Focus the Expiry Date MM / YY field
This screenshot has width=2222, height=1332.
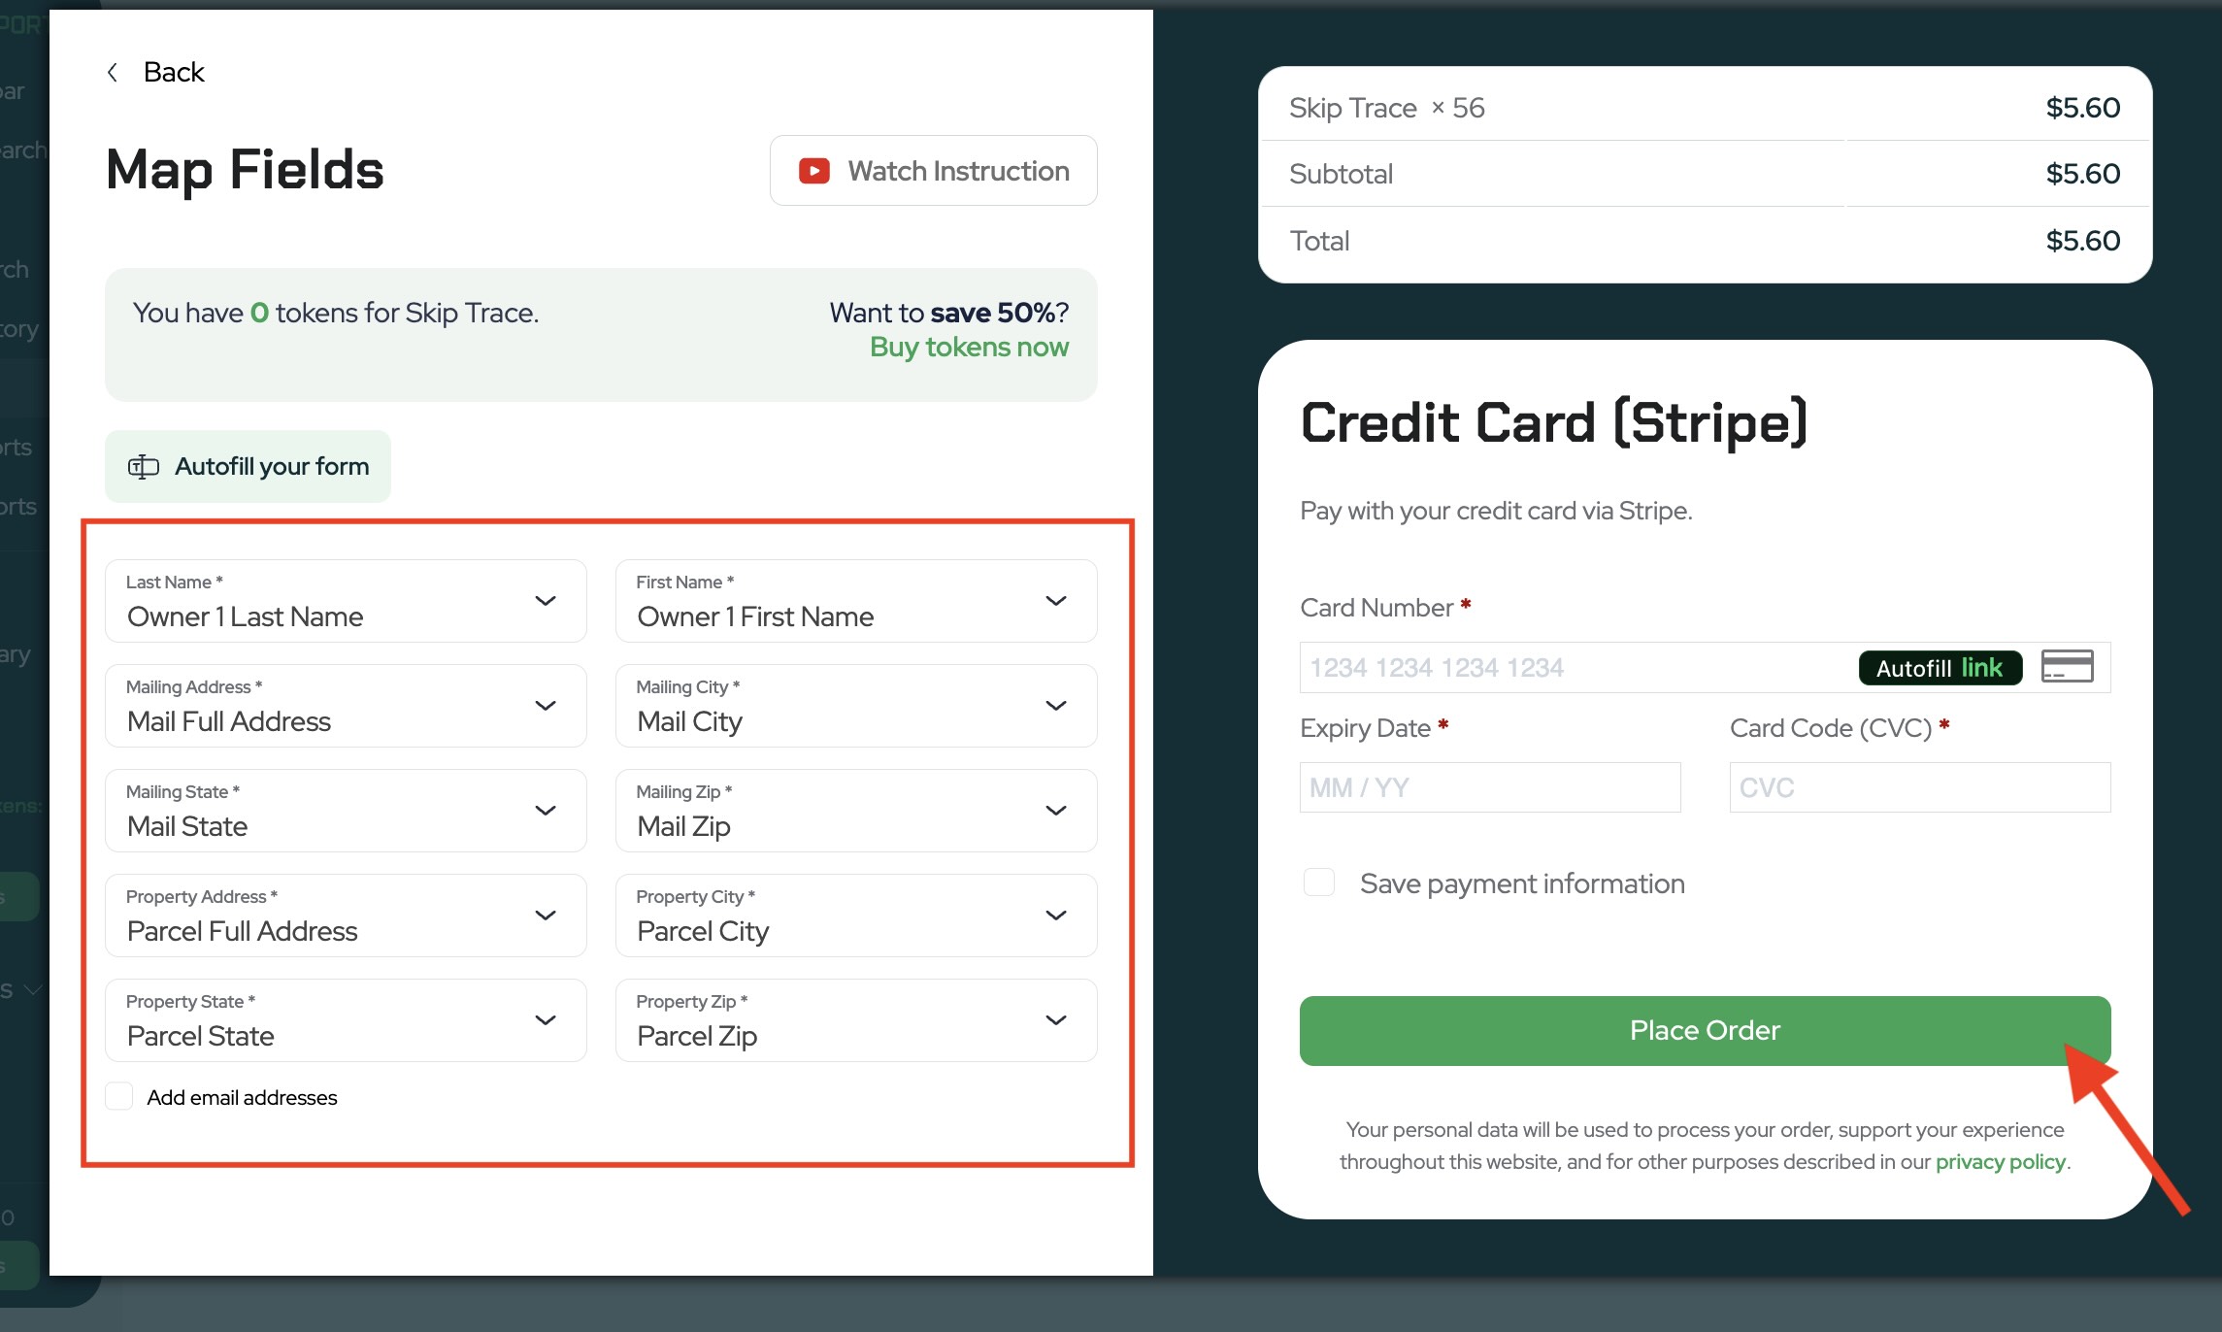coord(1489,787)
